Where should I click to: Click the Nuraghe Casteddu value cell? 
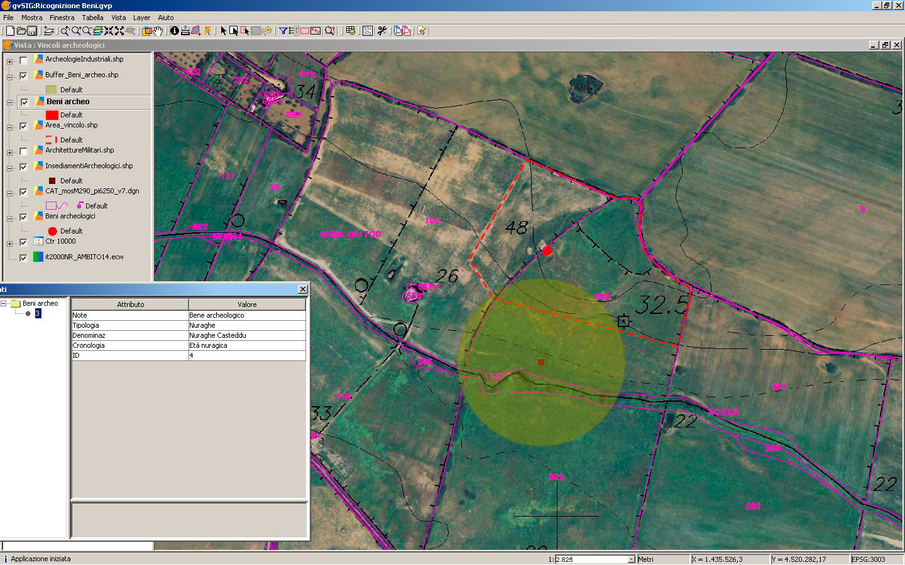tap(247, 335)
